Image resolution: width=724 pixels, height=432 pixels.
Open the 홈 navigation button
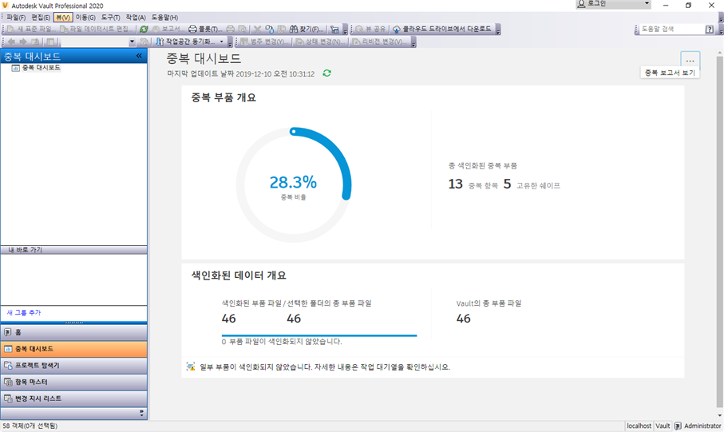(x=74, y=332)
